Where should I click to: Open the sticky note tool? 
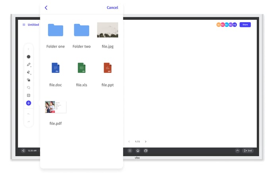click(x=29, y=95)
